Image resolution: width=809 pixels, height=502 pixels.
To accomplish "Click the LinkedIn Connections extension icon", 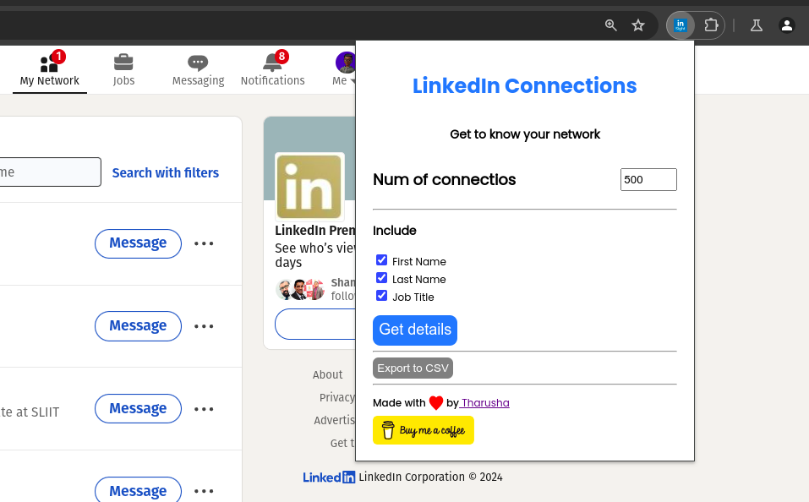I will coord(680,25).
